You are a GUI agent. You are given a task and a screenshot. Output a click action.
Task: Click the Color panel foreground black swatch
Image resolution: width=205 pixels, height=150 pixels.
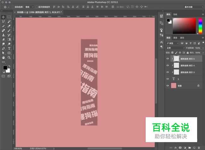168,20
